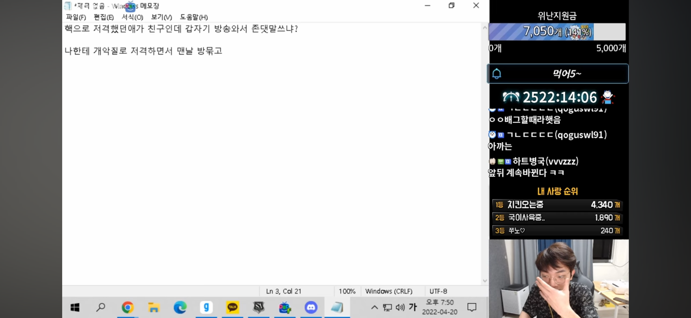Image resolution: width=691 pixels, height=318 pixels.
Task: Expand hidden system tray icons chevron
Action: point(374,307)
